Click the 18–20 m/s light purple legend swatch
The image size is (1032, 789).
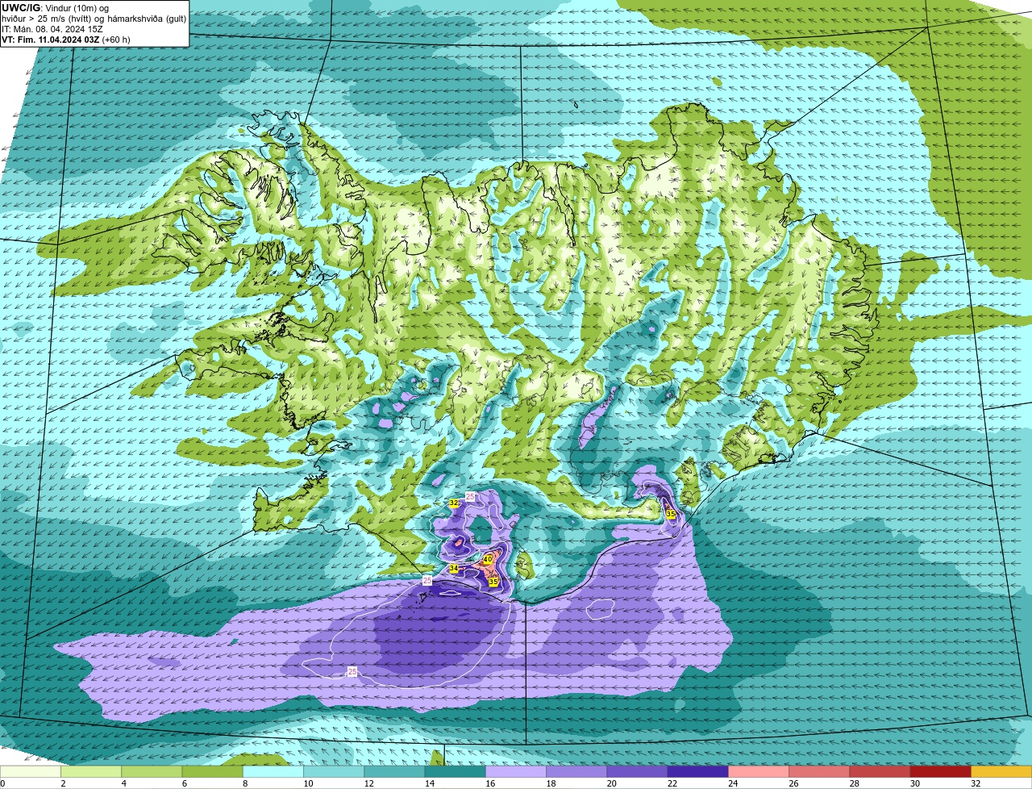[x=576, y=772]
